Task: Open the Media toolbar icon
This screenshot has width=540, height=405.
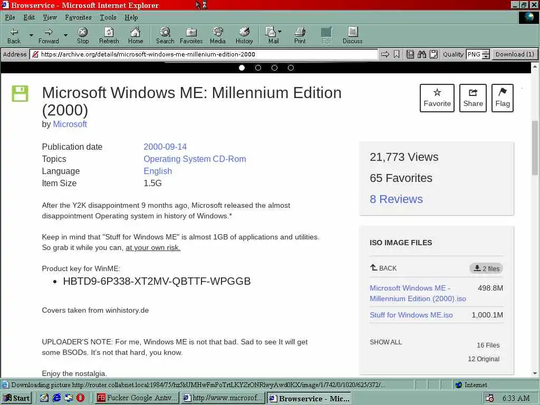Action: [x=218, y=35]
